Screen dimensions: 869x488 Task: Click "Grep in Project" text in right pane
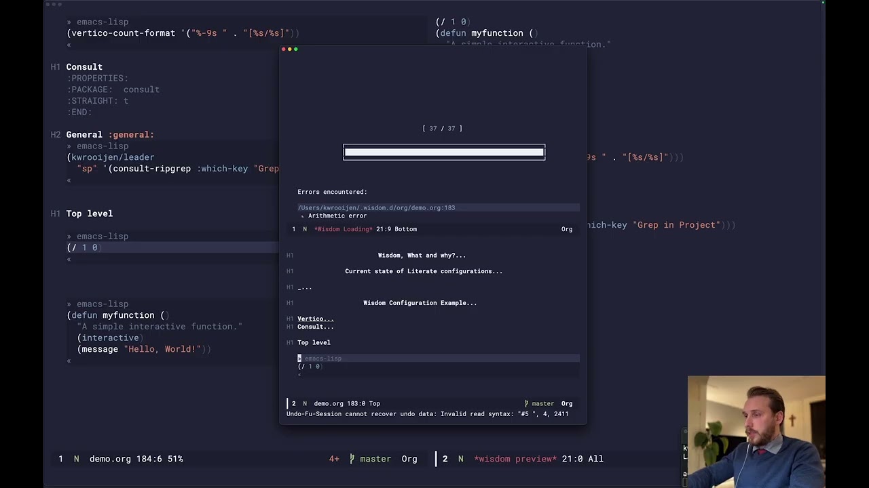pos(678,225)
